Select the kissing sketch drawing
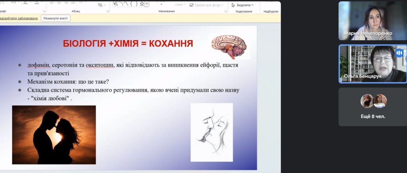Screen dimensions: 407x173 211,132
